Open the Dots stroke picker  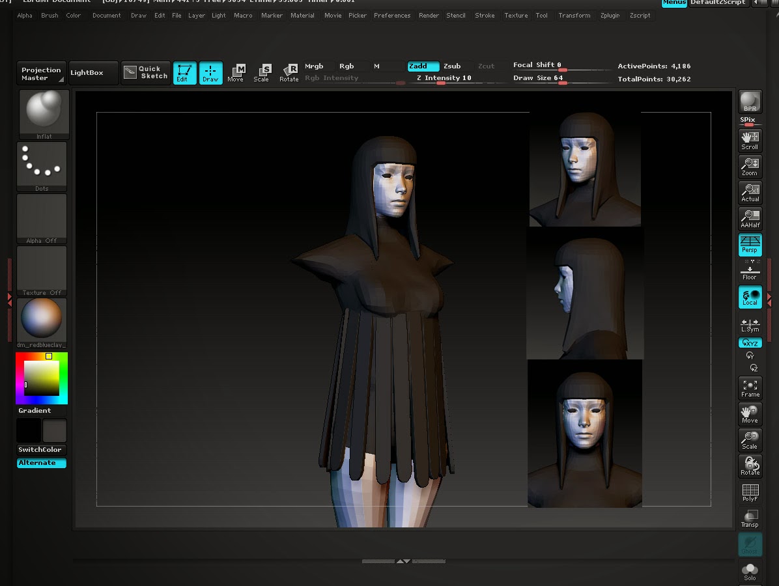(42, 167)
